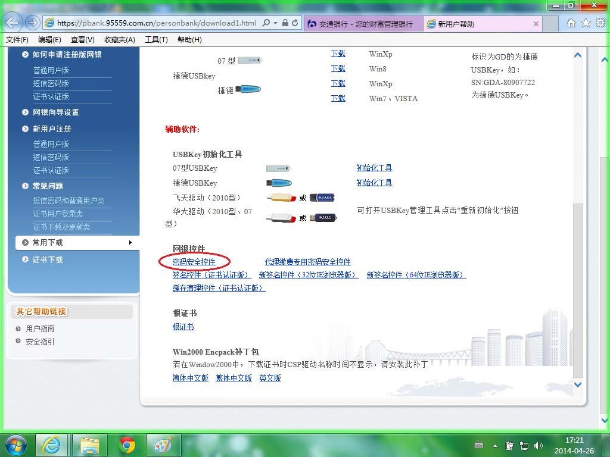610x457 pixels.
Task: Open 短信密码和普通用户类 link
Action: coord(69,201)
